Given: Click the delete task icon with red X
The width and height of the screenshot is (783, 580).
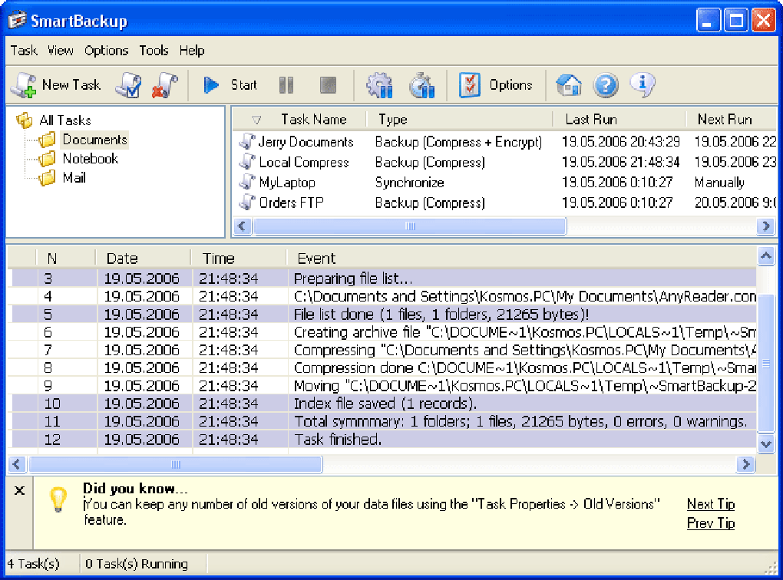Looking at the screenshot, I should pos(165,85).
